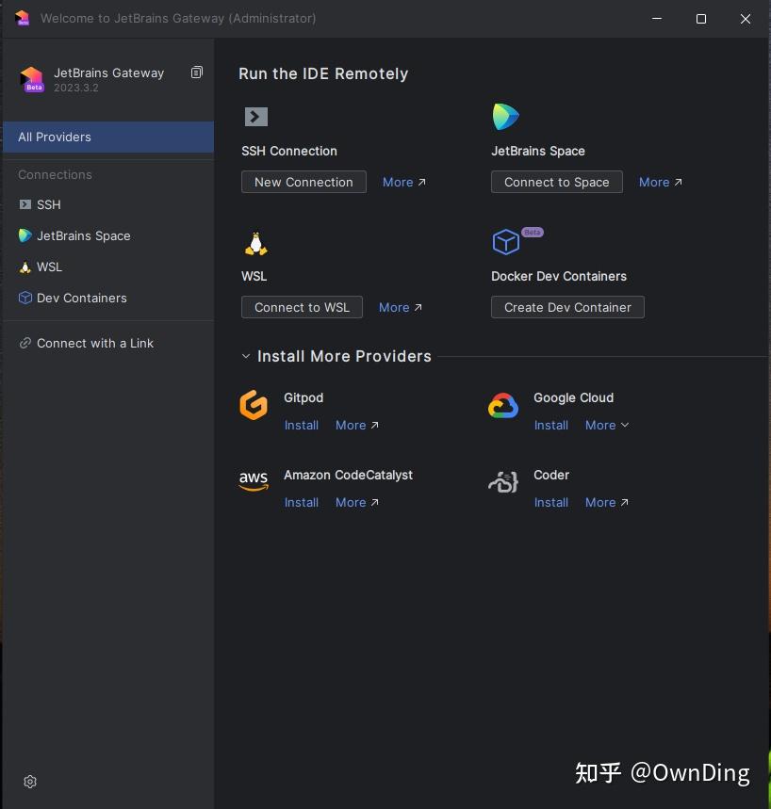Click the Connect to WSL button
This screenshot has height=809, width=771.
pyautogui.click(x=302, y=308)
